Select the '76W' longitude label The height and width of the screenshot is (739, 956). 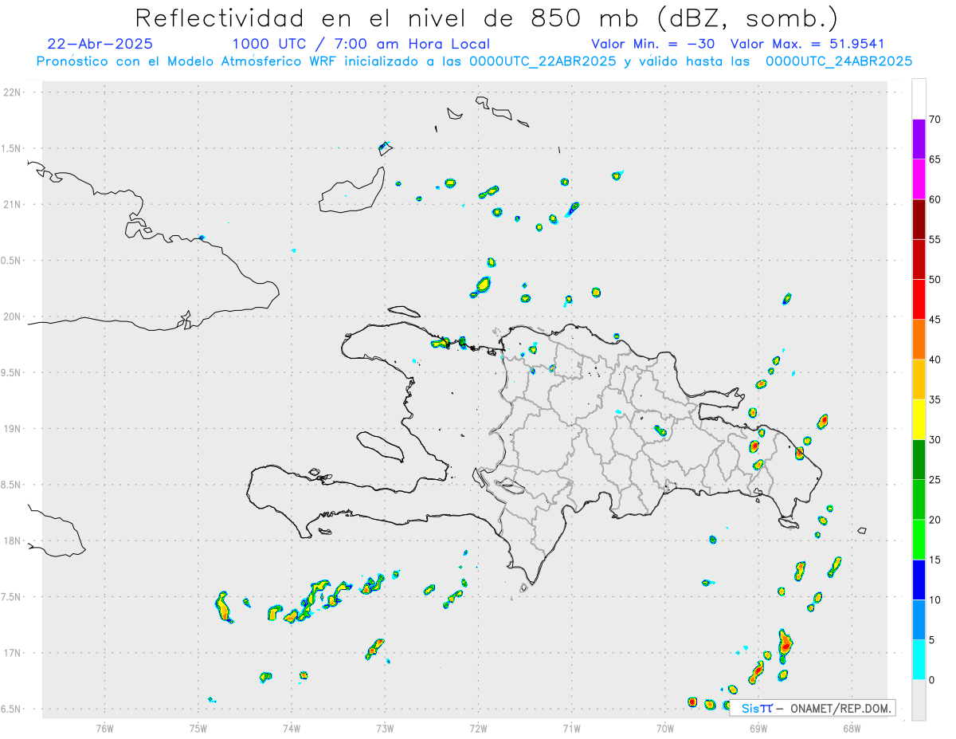coord(104,728)
